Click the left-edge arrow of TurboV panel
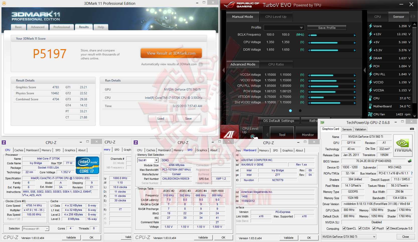 coord(224,70)
